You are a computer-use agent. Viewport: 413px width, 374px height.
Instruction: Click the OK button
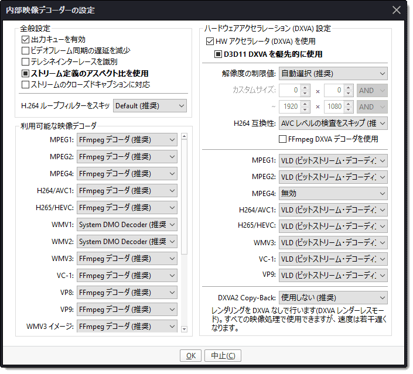[x=191, y=356]
